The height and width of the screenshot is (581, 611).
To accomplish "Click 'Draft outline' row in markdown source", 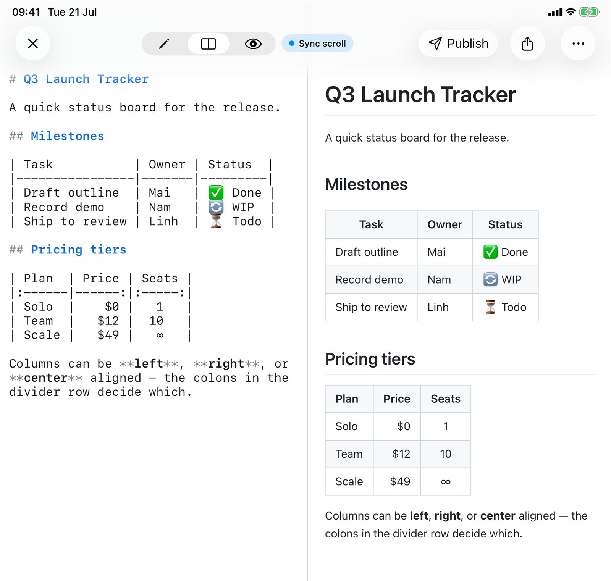I will pos(142,193).
